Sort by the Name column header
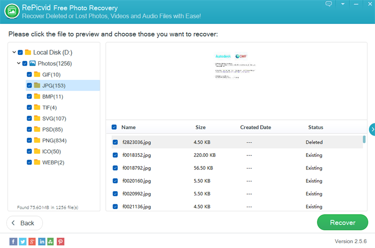The image size is (375, 248). tap(128, 127)
